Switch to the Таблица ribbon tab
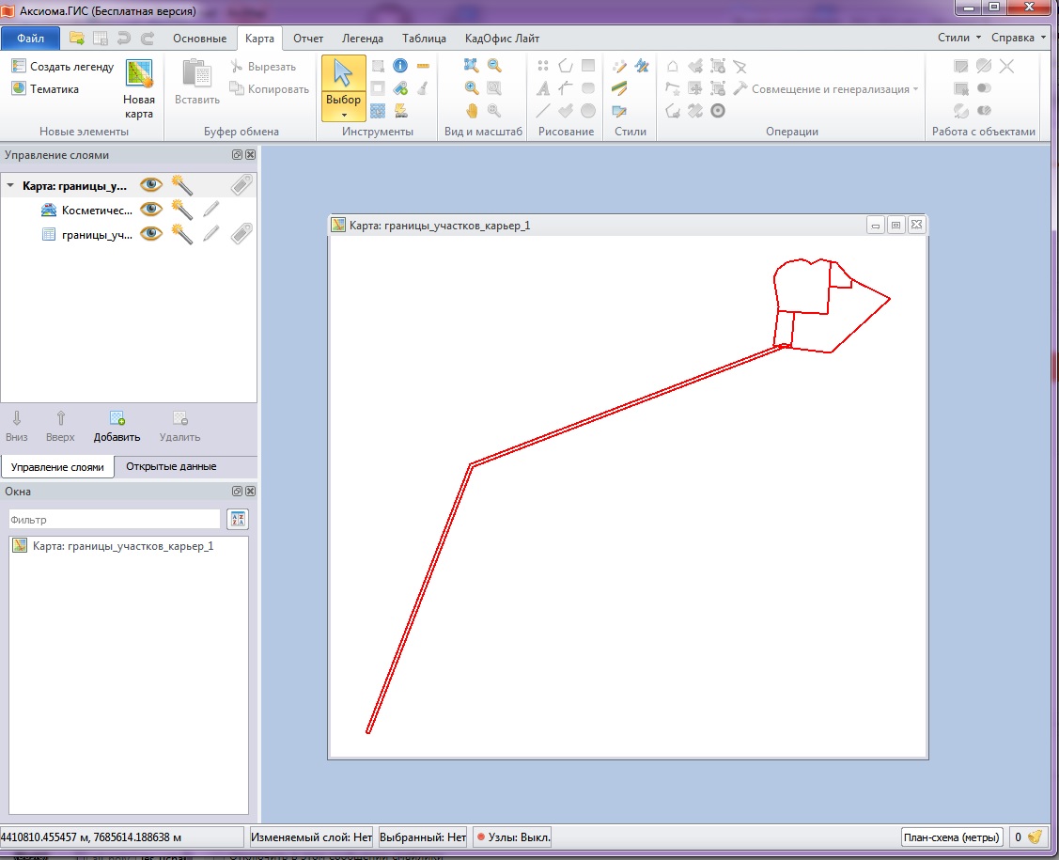The height and width of the screenshot is (860, 1059). pyautogui.click(x=424, y=39)
